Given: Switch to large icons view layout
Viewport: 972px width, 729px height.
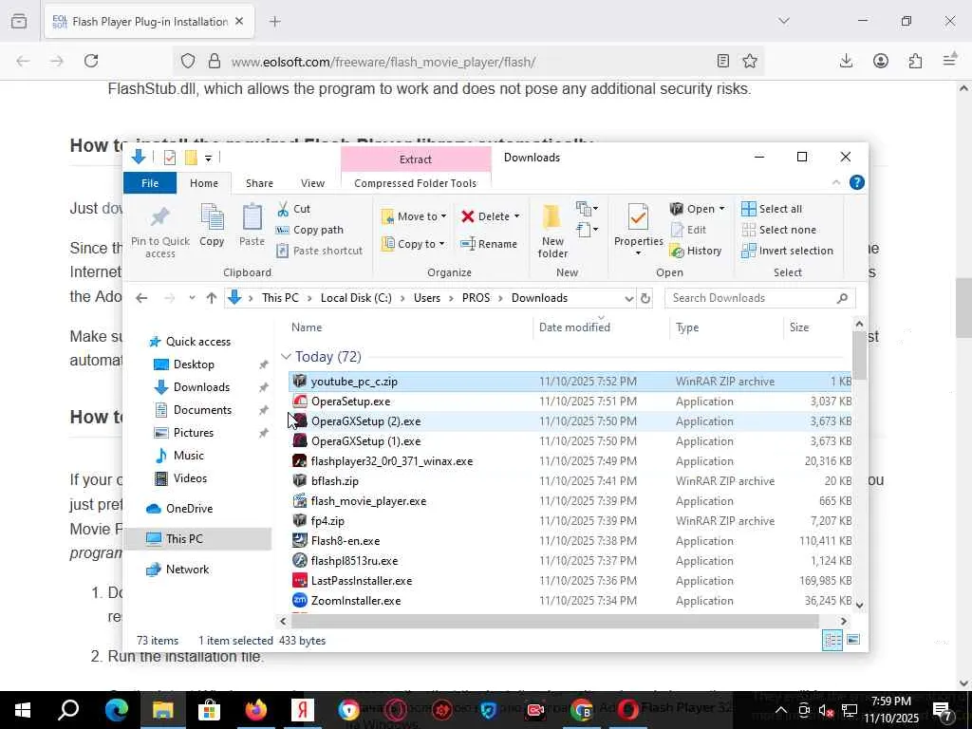Looking at the screenshot, I should pyautogui.click(x=853, y=640).
